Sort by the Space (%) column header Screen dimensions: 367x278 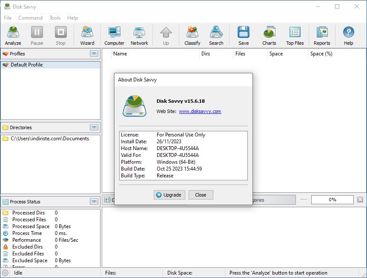[x=337, y=54]
